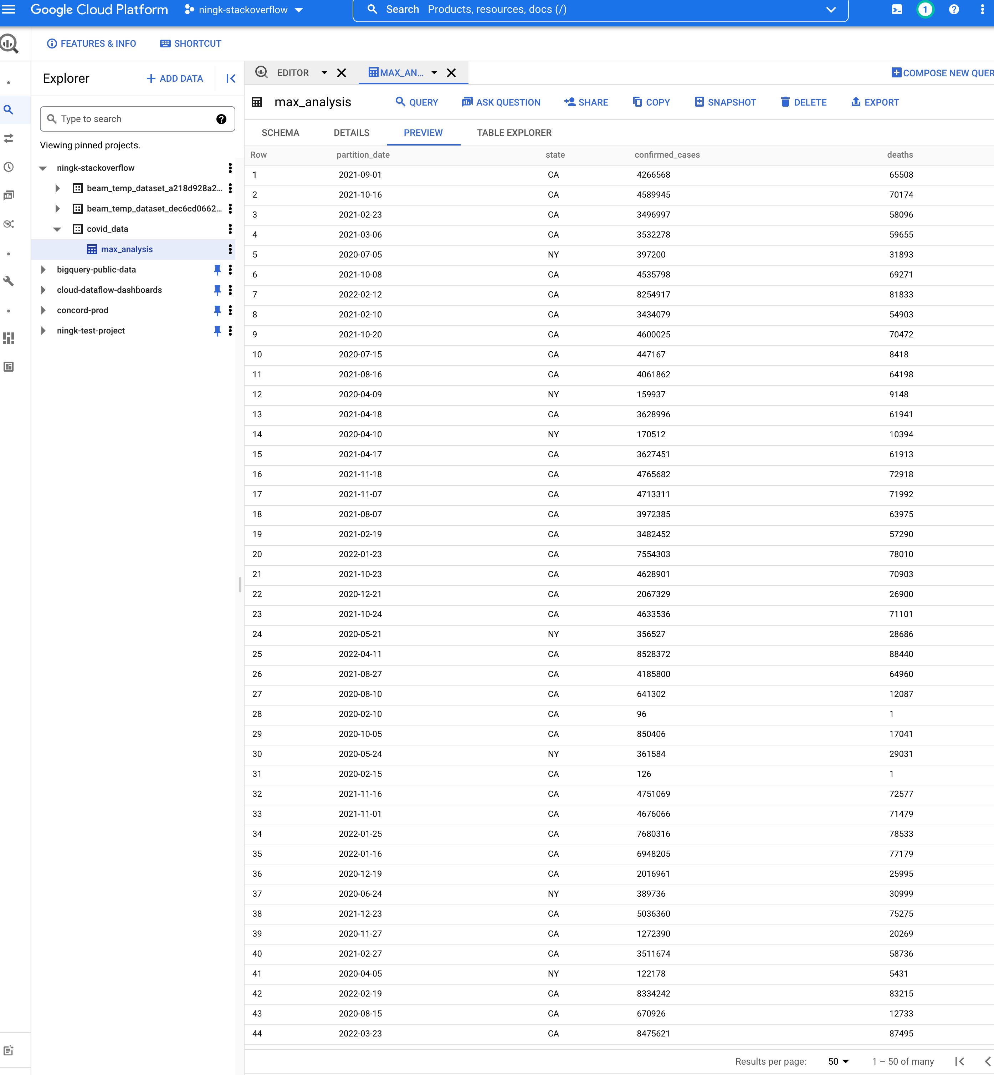
Task: Collapse the covid_data dataset
Action: click(x=57, y=229)
